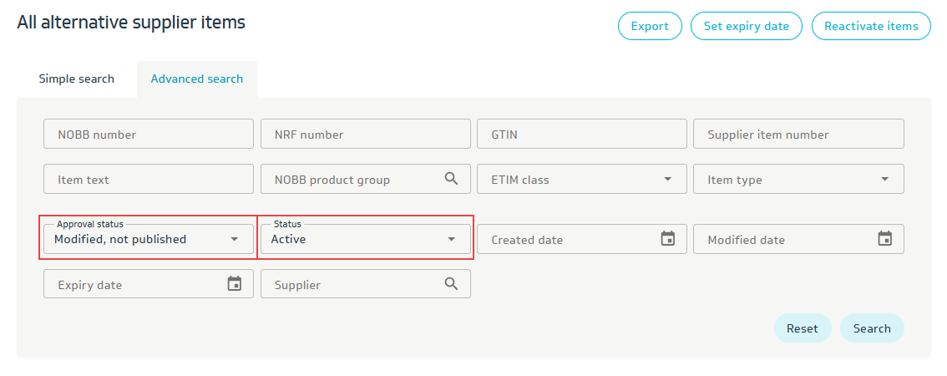Image resolution: width=947 pixels, height=376 pixels.
Task: Expand the Status dropdown showing Active
Action: (451, 239)
